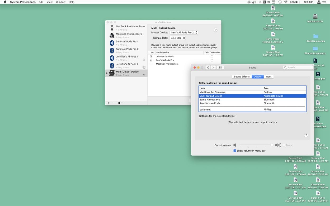Open the Master Device dropdown
Screen dimensions: 330x206
(184, 32)
